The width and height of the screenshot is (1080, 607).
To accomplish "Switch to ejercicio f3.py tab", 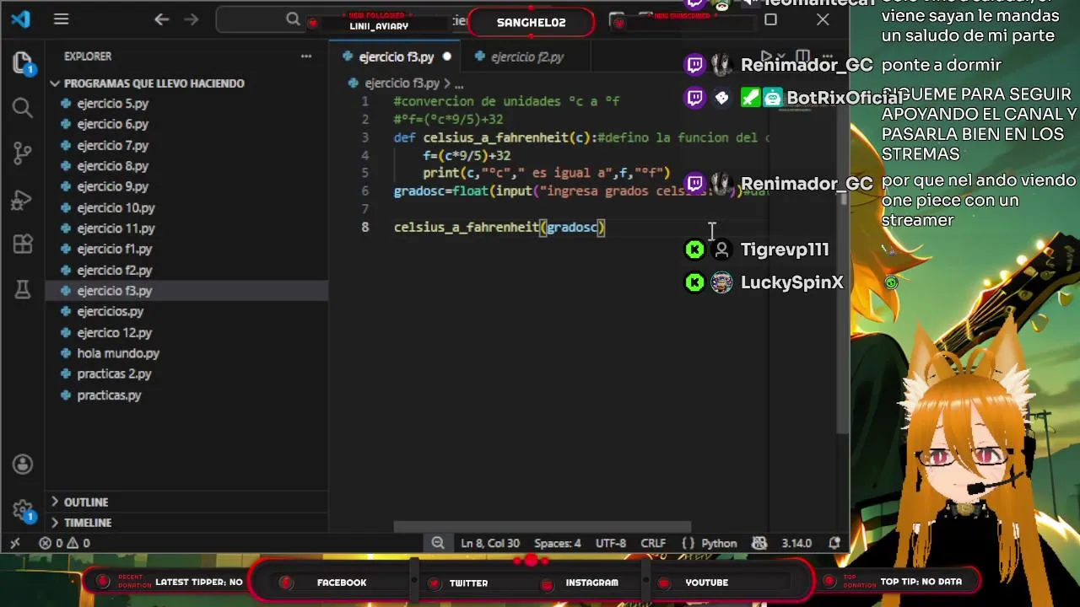I will pyautogui.click(x=396, y=57).
